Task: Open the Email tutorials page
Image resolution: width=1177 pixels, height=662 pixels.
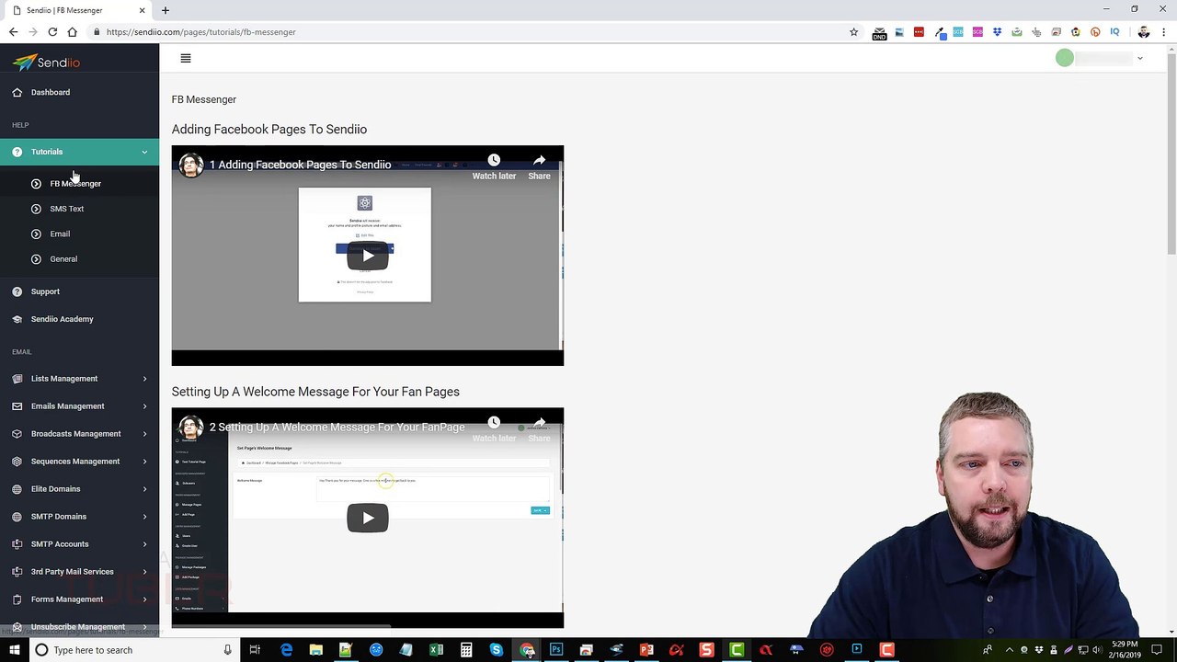Action: click(x=60, y=234)
